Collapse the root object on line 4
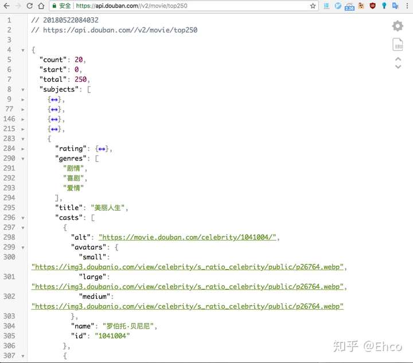This screenshot has height=363, width=413. tap(23, 50)
